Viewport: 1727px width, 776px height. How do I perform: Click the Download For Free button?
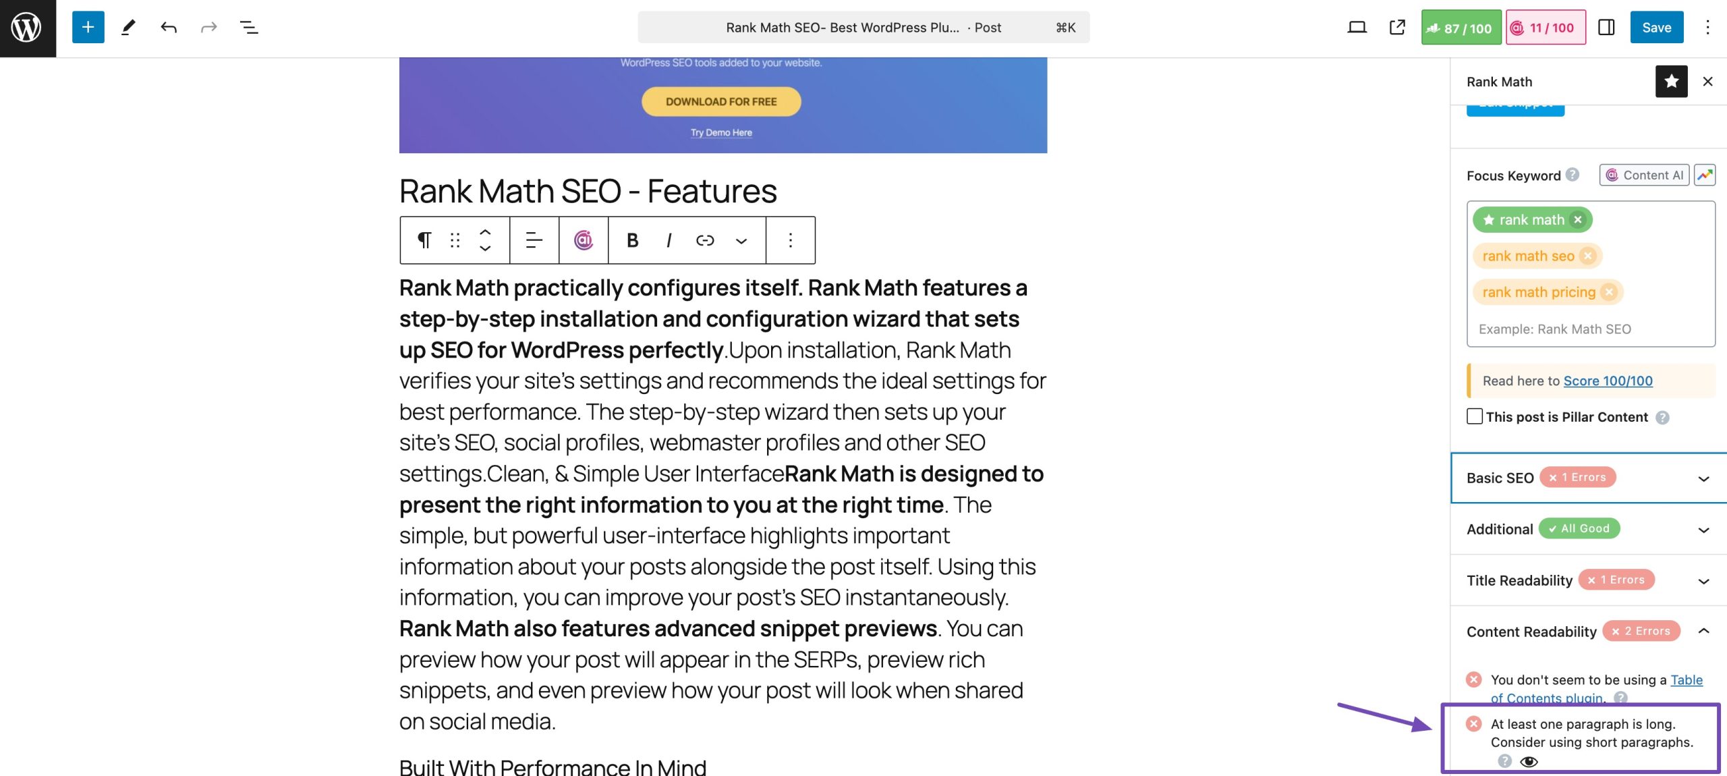720,101
